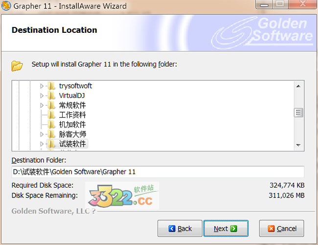Click the folder tree scrollbar thumb
This screenshot has width=318, height=245.
pos(298,113)
